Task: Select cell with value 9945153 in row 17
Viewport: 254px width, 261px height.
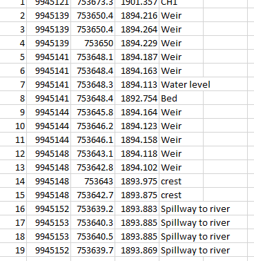Action: pyautogui.click(x=49, y=222)
